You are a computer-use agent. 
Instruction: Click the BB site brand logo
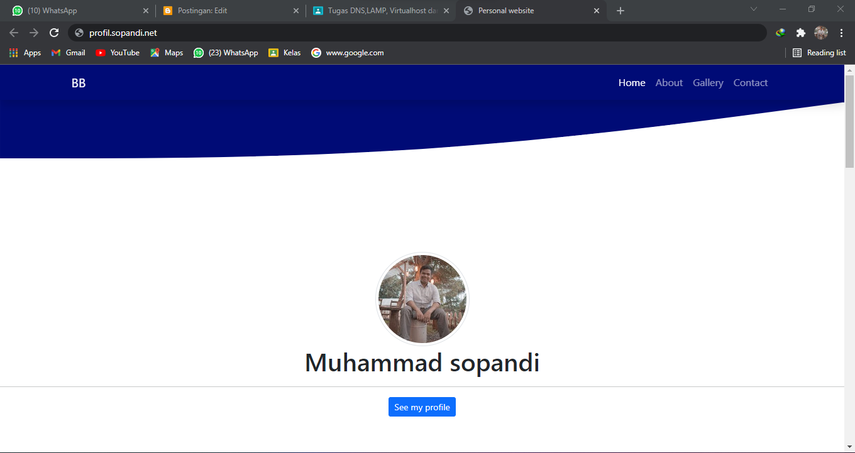tap(79, 83)
